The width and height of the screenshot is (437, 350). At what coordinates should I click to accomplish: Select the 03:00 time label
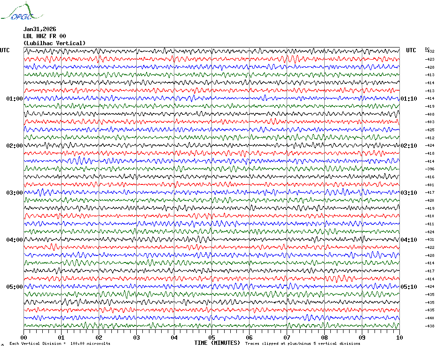[15, 193]
